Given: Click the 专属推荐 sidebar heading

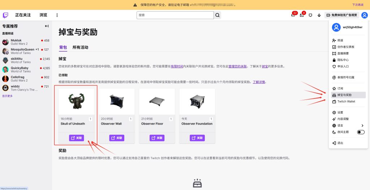Looking at the screenshot, I should [10, 26].
